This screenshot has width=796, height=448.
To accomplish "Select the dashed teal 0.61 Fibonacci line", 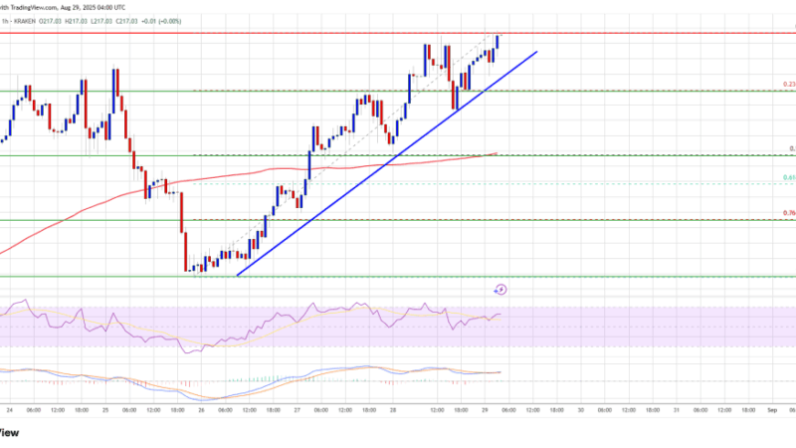I will (493, 184).
